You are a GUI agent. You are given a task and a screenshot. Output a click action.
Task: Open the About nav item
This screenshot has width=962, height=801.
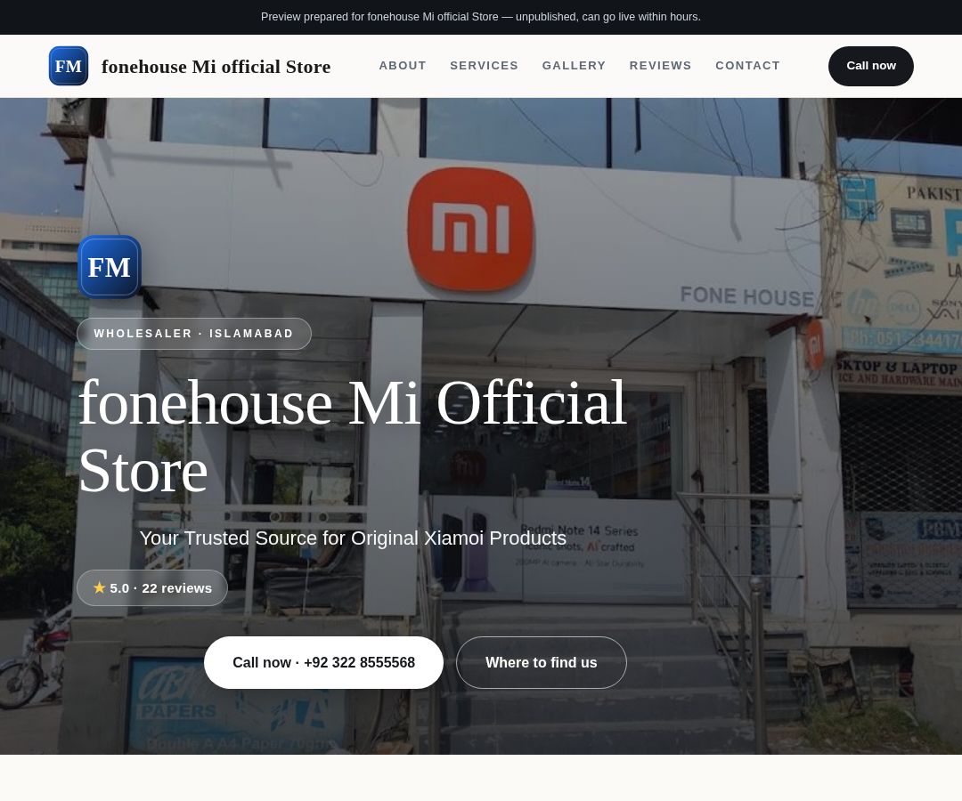pos(403,66)
